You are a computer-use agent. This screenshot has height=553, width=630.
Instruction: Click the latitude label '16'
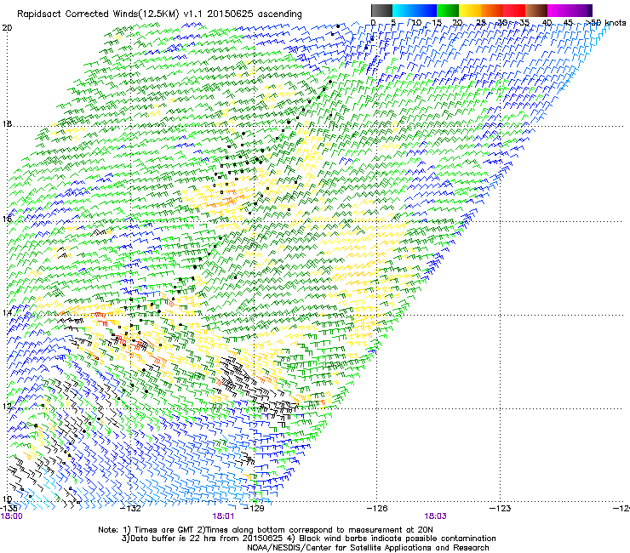pyautogui.click(x=7, y=219)
